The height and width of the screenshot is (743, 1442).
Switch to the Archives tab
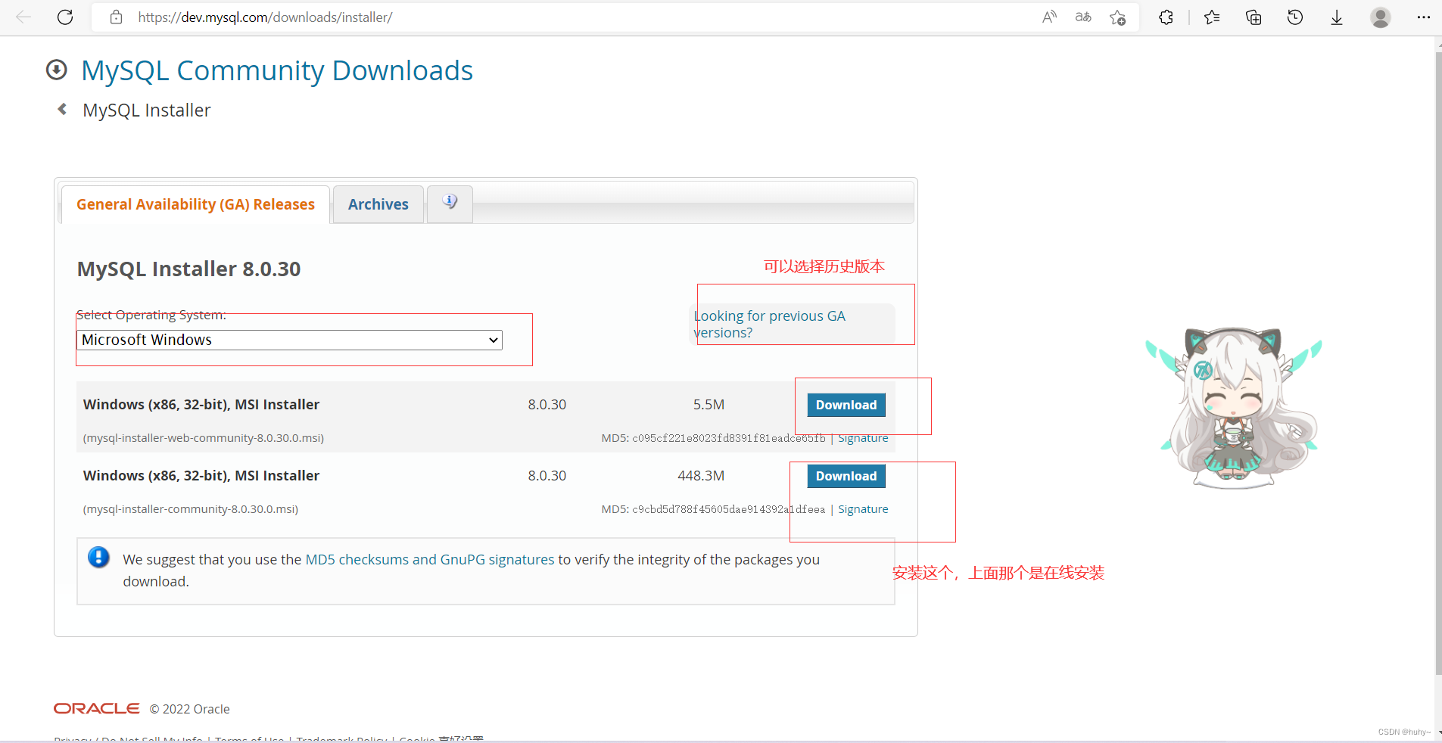tap(378, 204)
